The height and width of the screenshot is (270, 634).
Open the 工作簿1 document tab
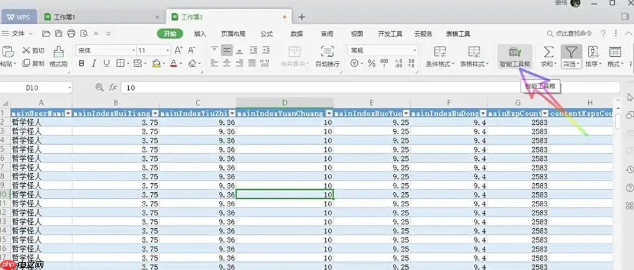pos(64,17)
